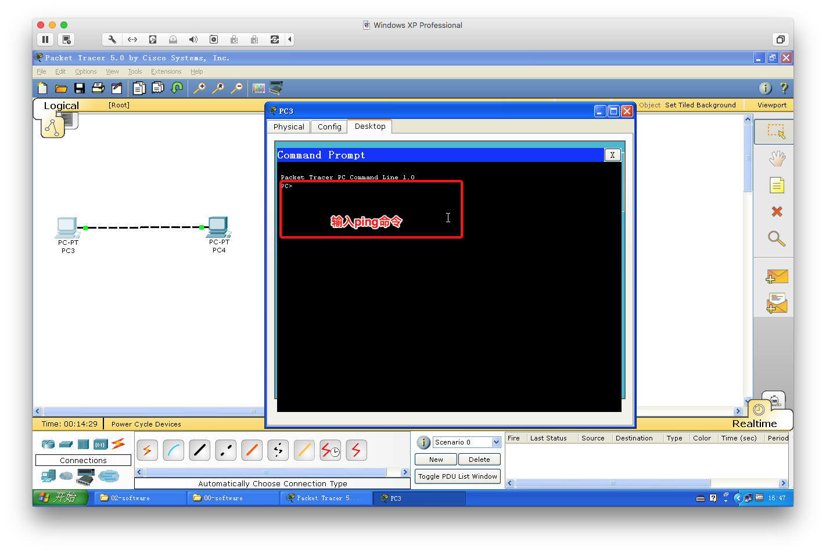Select the Hubs device category
Screen dimensions: 826x553
[x=83, y=444]
